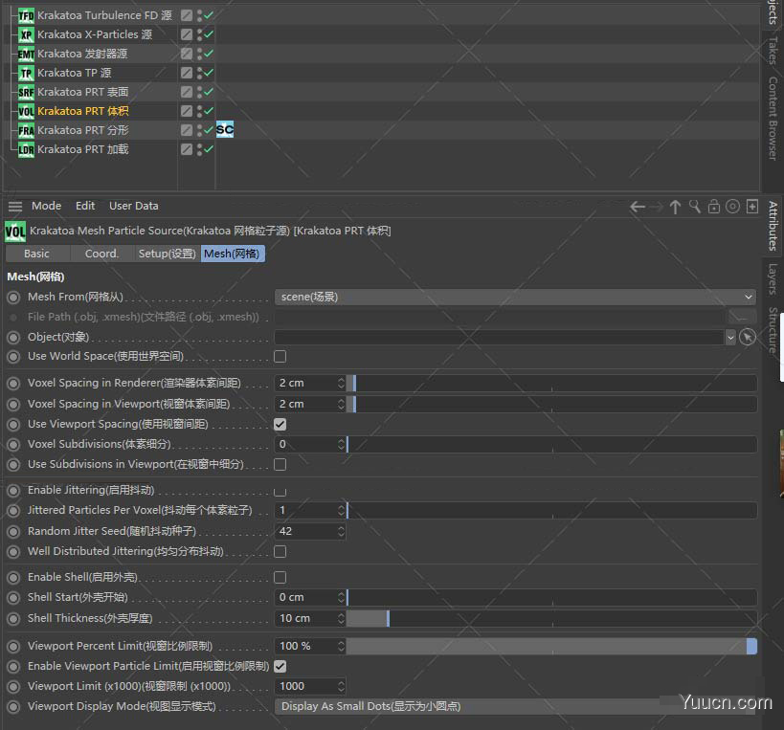
Task: Toggle layer box for Krakatoa PRT volume
Action: click(x=187, y=111)
